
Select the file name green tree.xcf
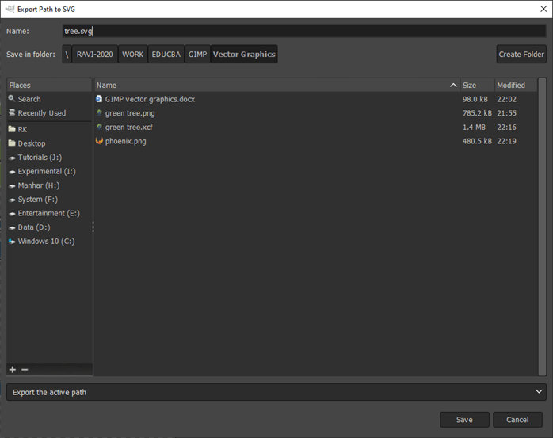coord(128,127)
